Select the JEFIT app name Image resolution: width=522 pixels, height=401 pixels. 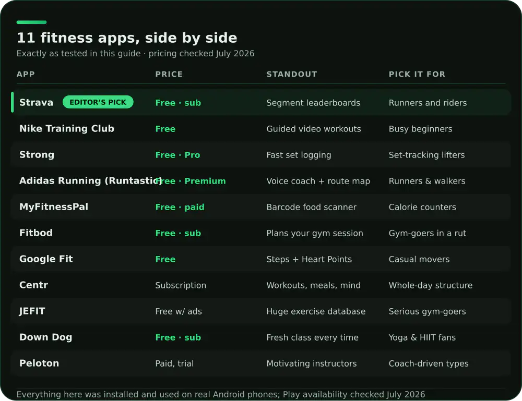pos(32,311)
